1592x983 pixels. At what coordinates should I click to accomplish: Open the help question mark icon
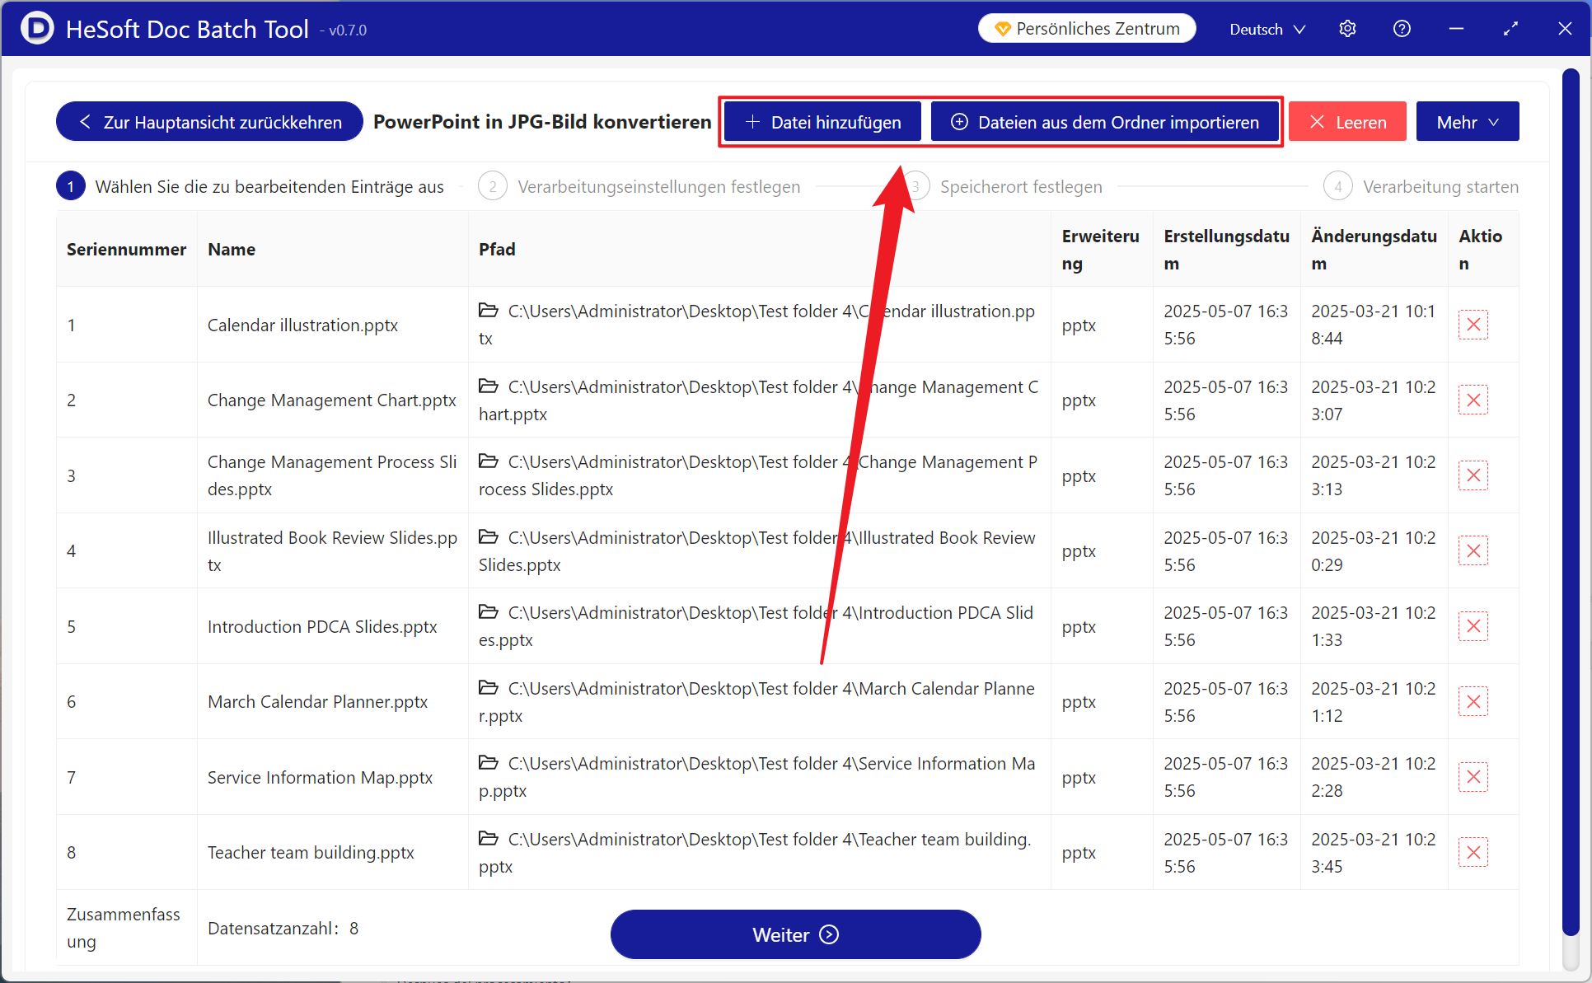(1402, 29)
